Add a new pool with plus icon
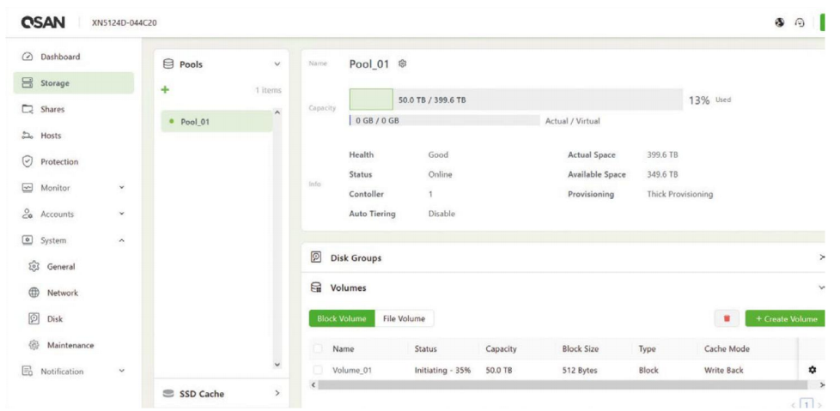 (165, 89)
